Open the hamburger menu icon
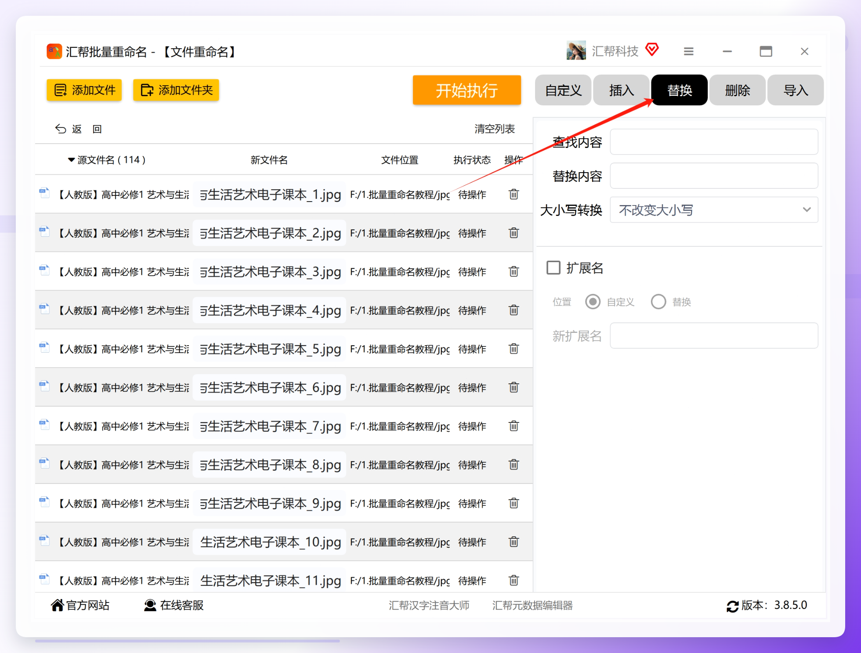 (x=688, y=51)
